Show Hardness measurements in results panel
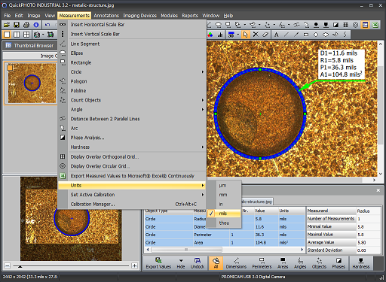Screen dimensions: 386x282 point(361,262)
